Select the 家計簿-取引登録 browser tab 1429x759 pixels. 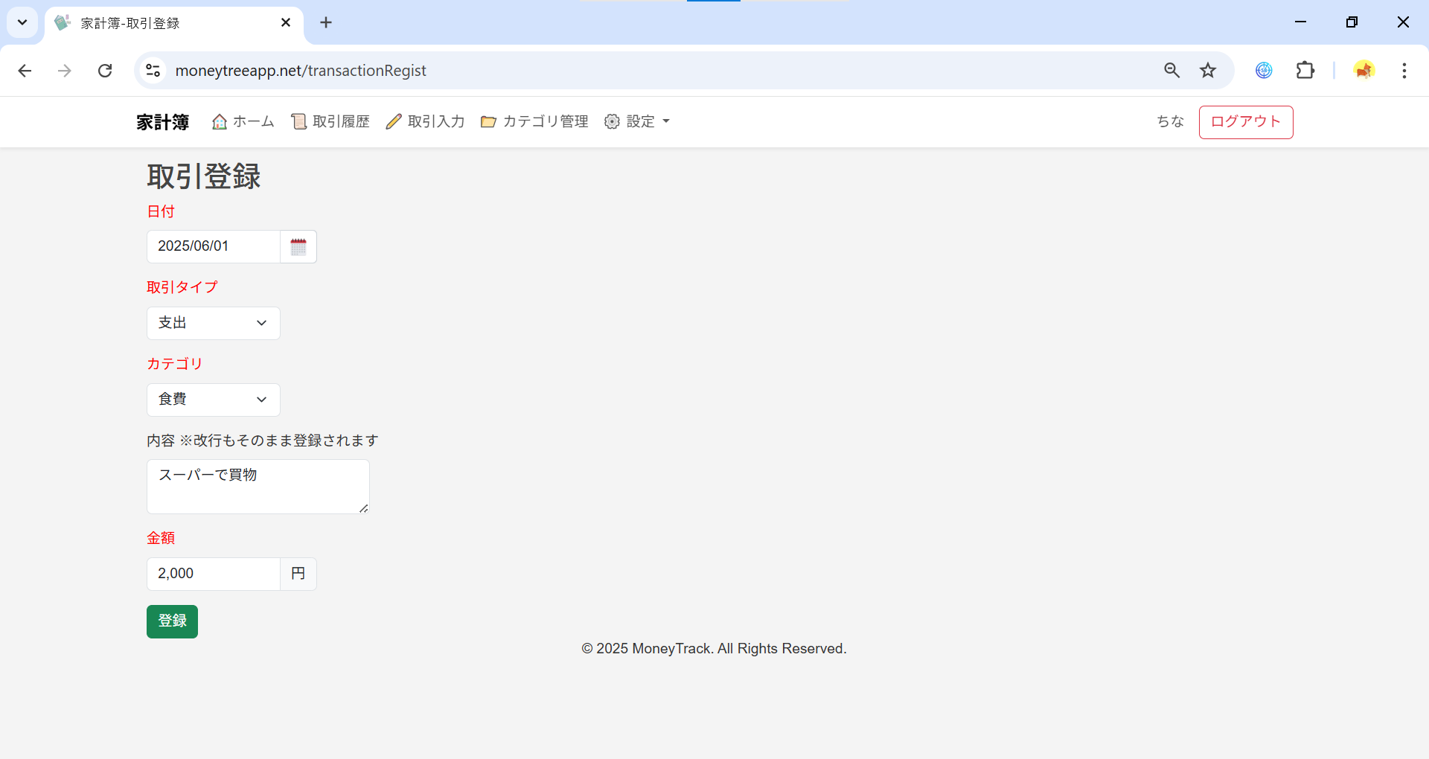174,23
